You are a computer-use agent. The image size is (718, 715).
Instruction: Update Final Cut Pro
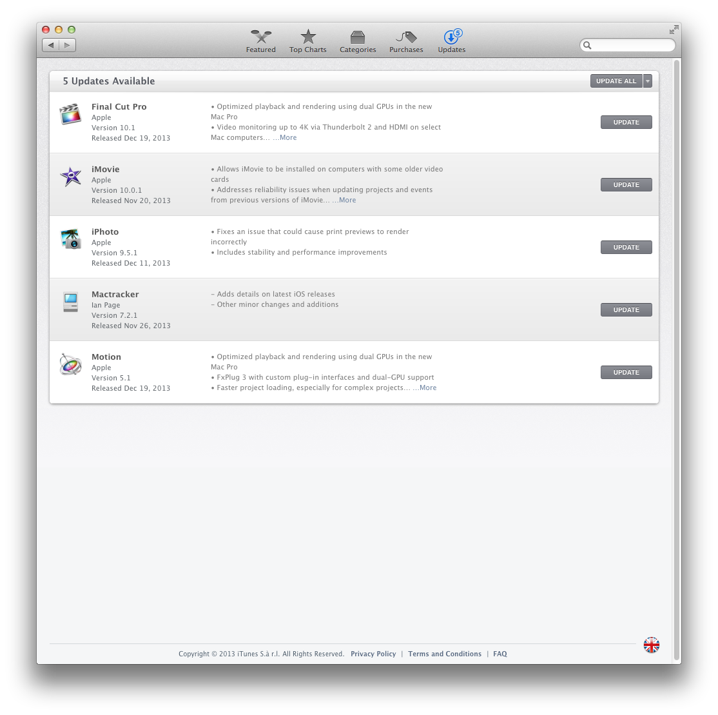pyautogui.click(x=626, y=122)
